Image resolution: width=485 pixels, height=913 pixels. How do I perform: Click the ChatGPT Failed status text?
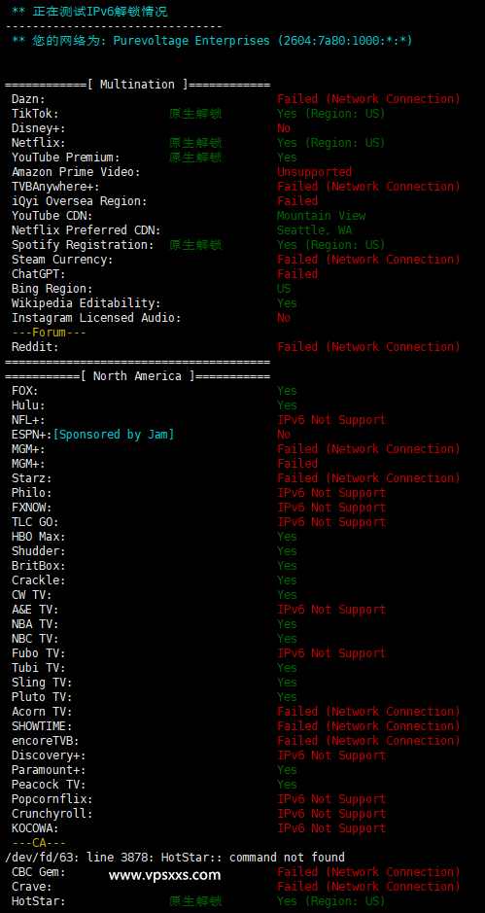(x=297, y=273)
